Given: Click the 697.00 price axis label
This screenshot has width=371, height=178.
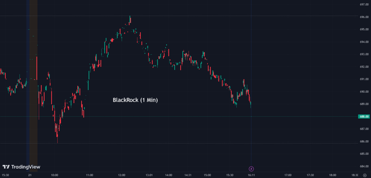Looking at the screenshot, I should pyautogui.click(x=364, y=5).
